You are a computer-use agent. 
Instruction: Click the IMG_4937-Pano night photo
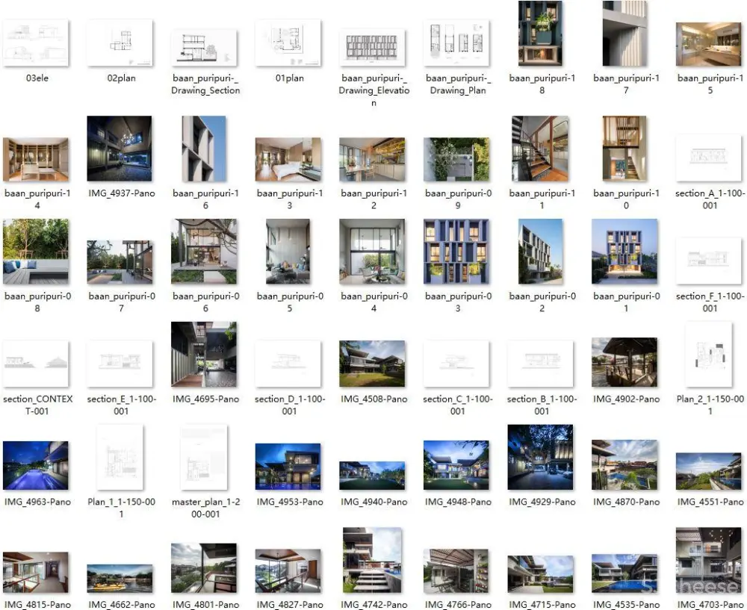click(120, 149)
